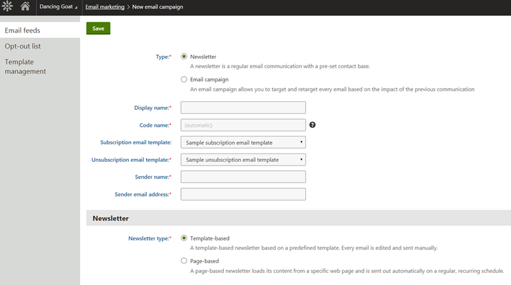Image resolution: width=511 pixels, height=285 pixels.
Task: Click the Kentico logo icon
Action: 8,7
